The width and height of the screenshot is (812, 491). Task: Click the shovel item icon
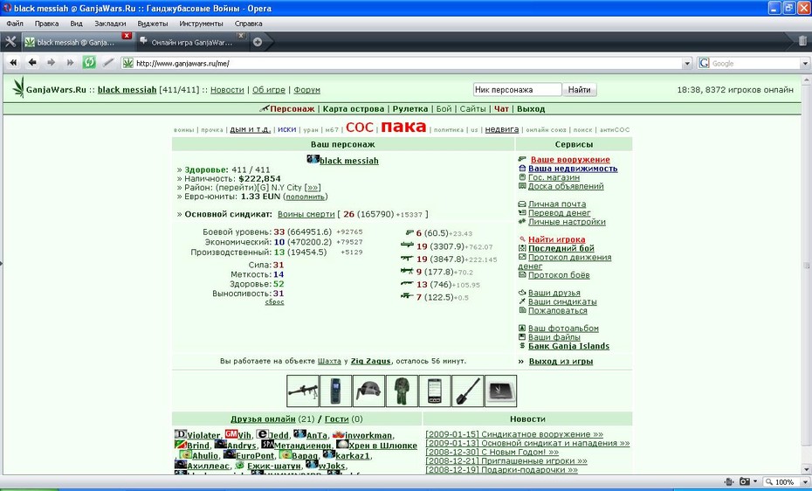[x=468, y=391]
